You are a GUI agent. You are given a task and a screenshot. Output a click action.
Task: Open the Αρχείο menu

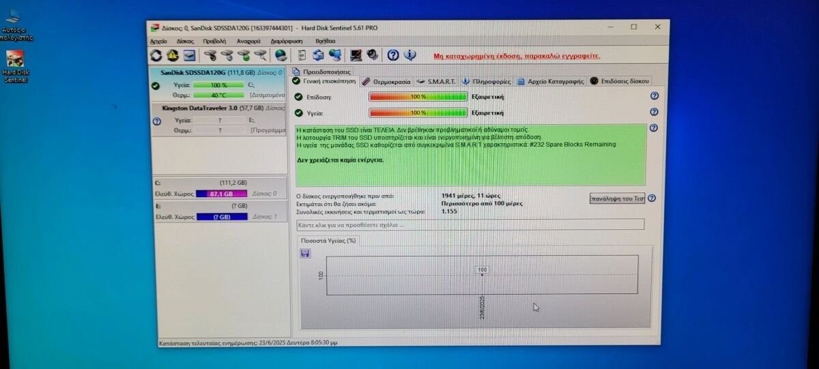tap(158, 41)
